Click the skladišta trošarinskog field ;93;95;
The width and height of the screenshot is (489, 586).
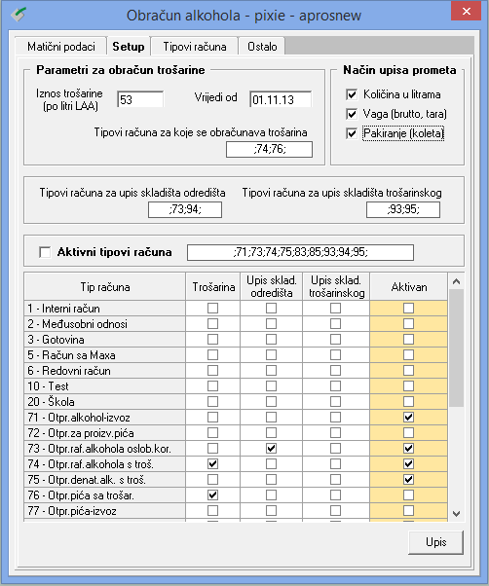point(403,209)
